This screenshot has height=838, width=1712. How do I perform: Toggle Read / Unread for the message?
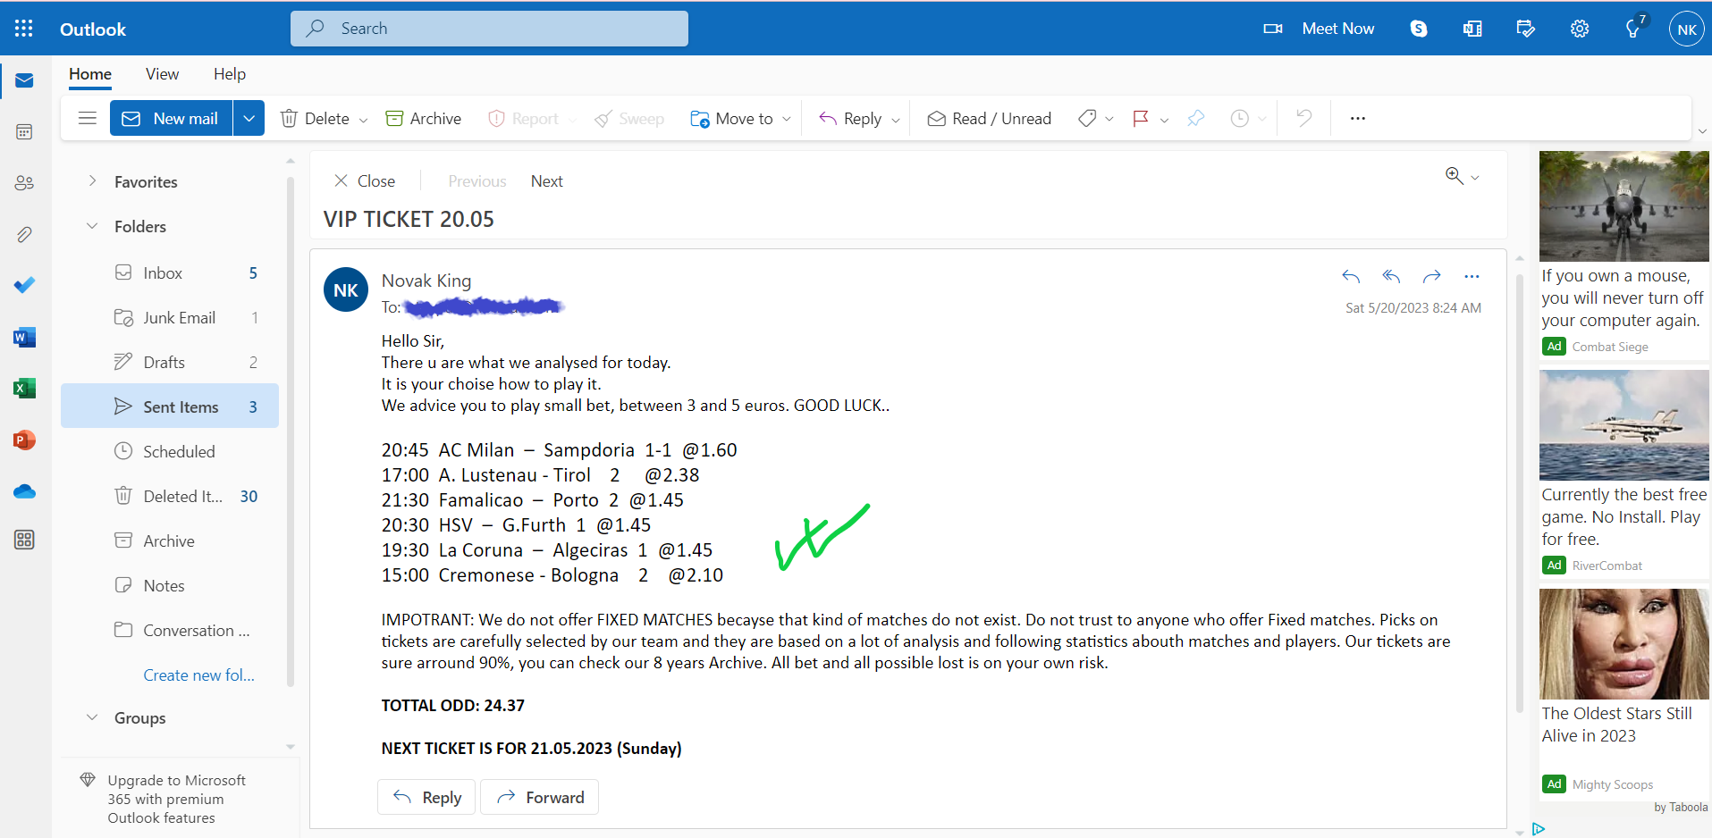(x=989, y=119)
